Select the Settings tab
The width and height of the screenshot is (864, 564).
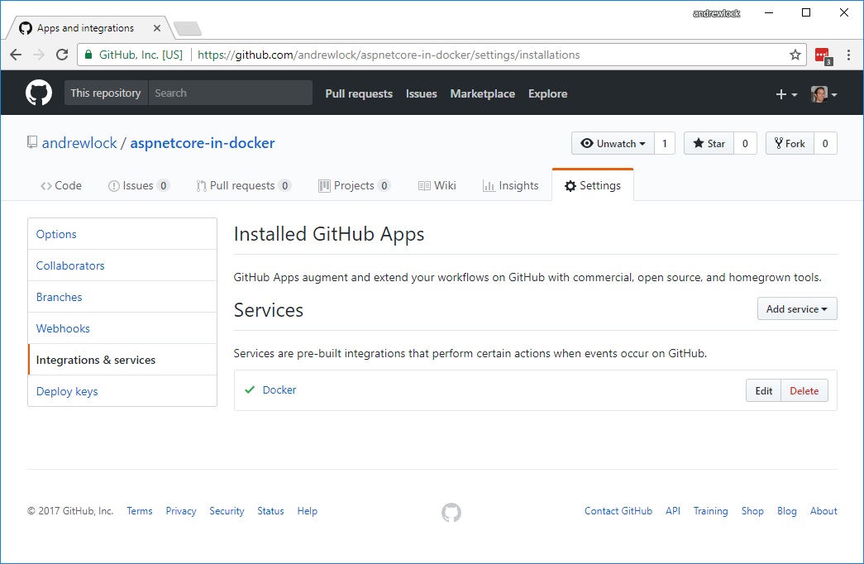point(592,186)
